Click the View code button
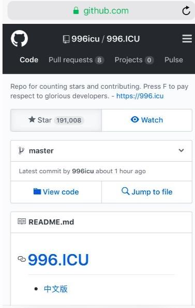Viewport: 195px width, 308px height. point(56,192)
